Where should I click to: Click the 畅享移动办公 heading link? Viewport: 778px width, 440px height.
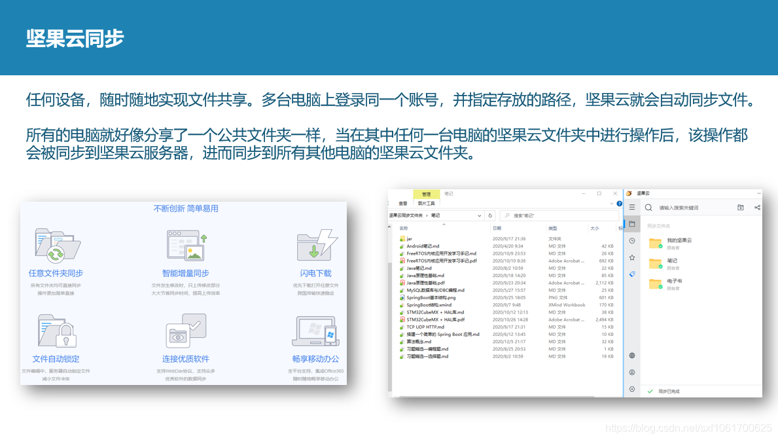tap(315, 359)
